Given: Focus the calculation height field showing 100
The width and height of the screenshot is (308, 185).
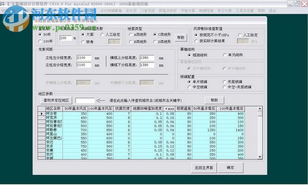Looking at the screenshot, I should coord(66,38).
